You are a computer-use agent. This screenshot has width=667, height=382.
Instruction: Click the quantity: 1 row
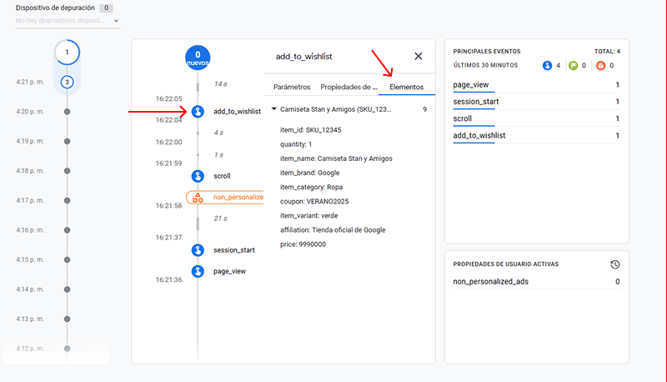click(x=296, y=144)
